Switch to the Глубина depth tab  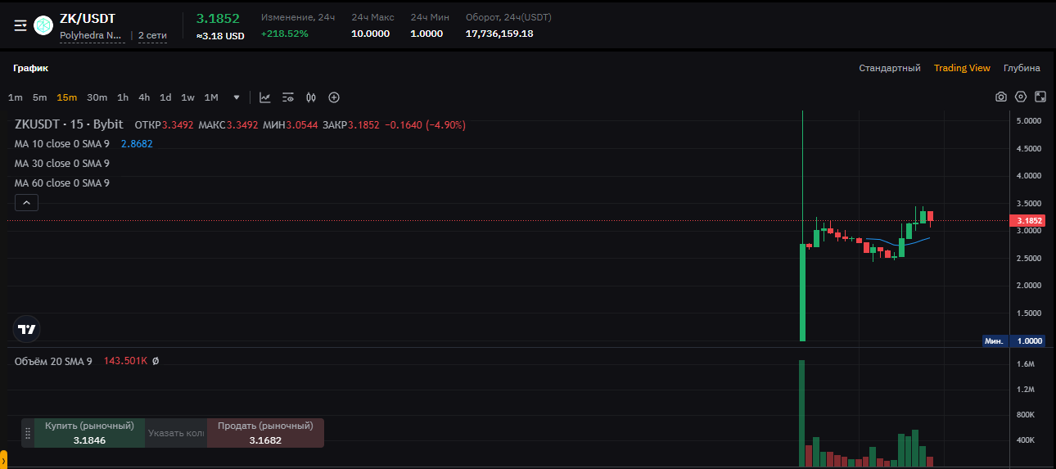pos(1022,68)
